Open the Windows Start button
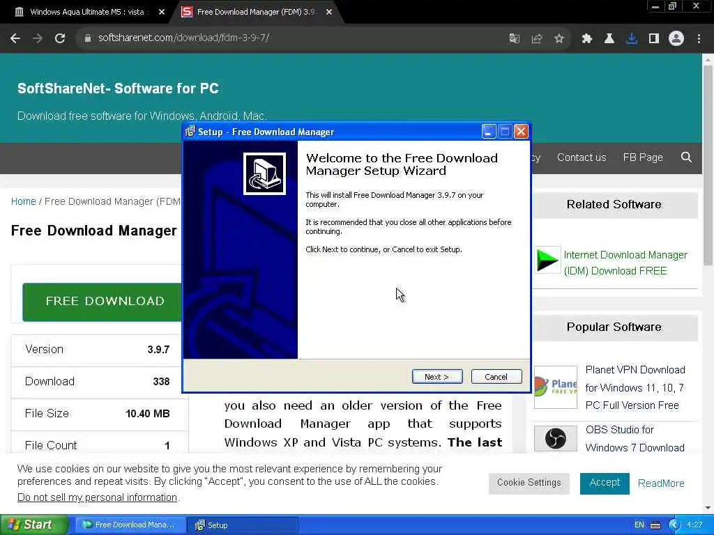 click(x=33, y=525)
